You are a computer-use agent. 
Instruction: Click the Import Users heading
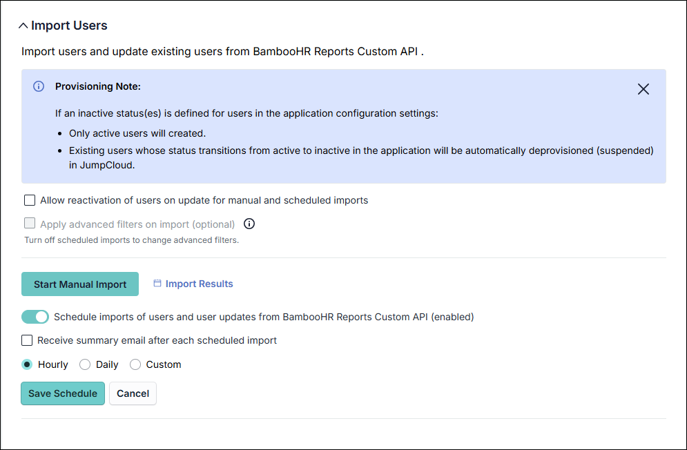[x=69, y=26]
